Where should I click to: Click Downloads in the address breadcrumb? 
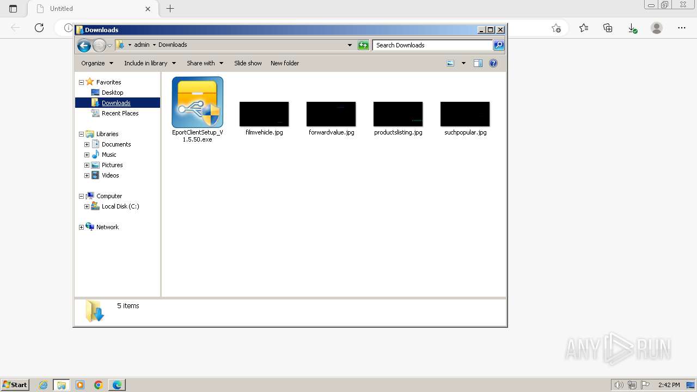pyautogui.click(x=173, y=45)
